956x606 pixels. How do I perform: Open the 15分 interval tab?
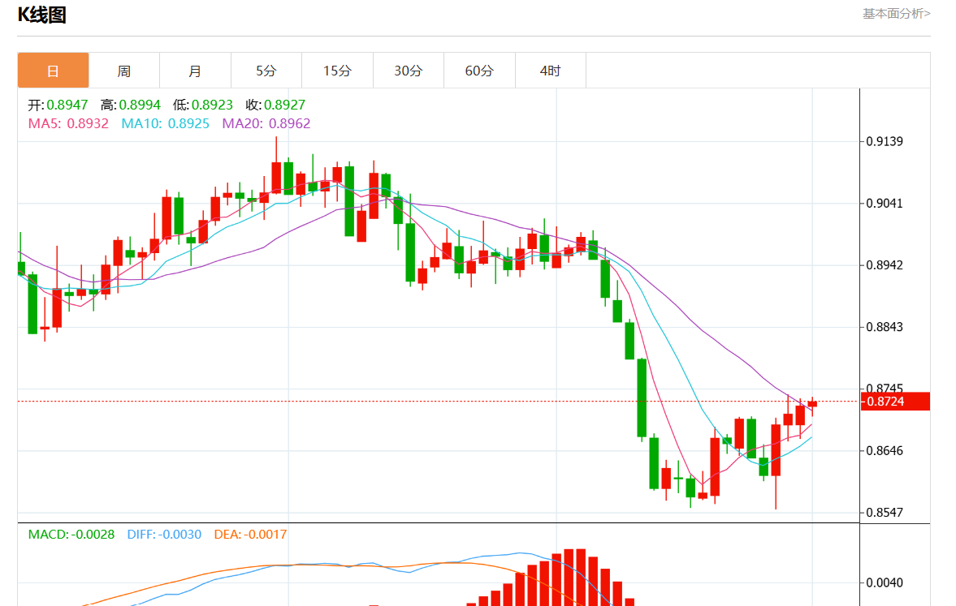[337, 71]
